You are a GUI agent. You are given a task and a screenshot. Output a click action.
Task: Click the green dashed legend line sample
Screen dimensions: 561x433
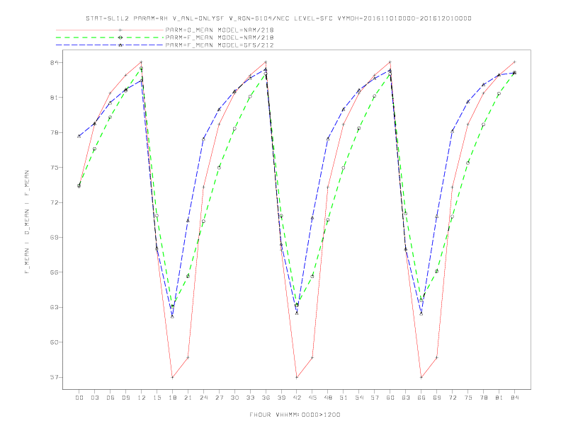pos(110,37)
